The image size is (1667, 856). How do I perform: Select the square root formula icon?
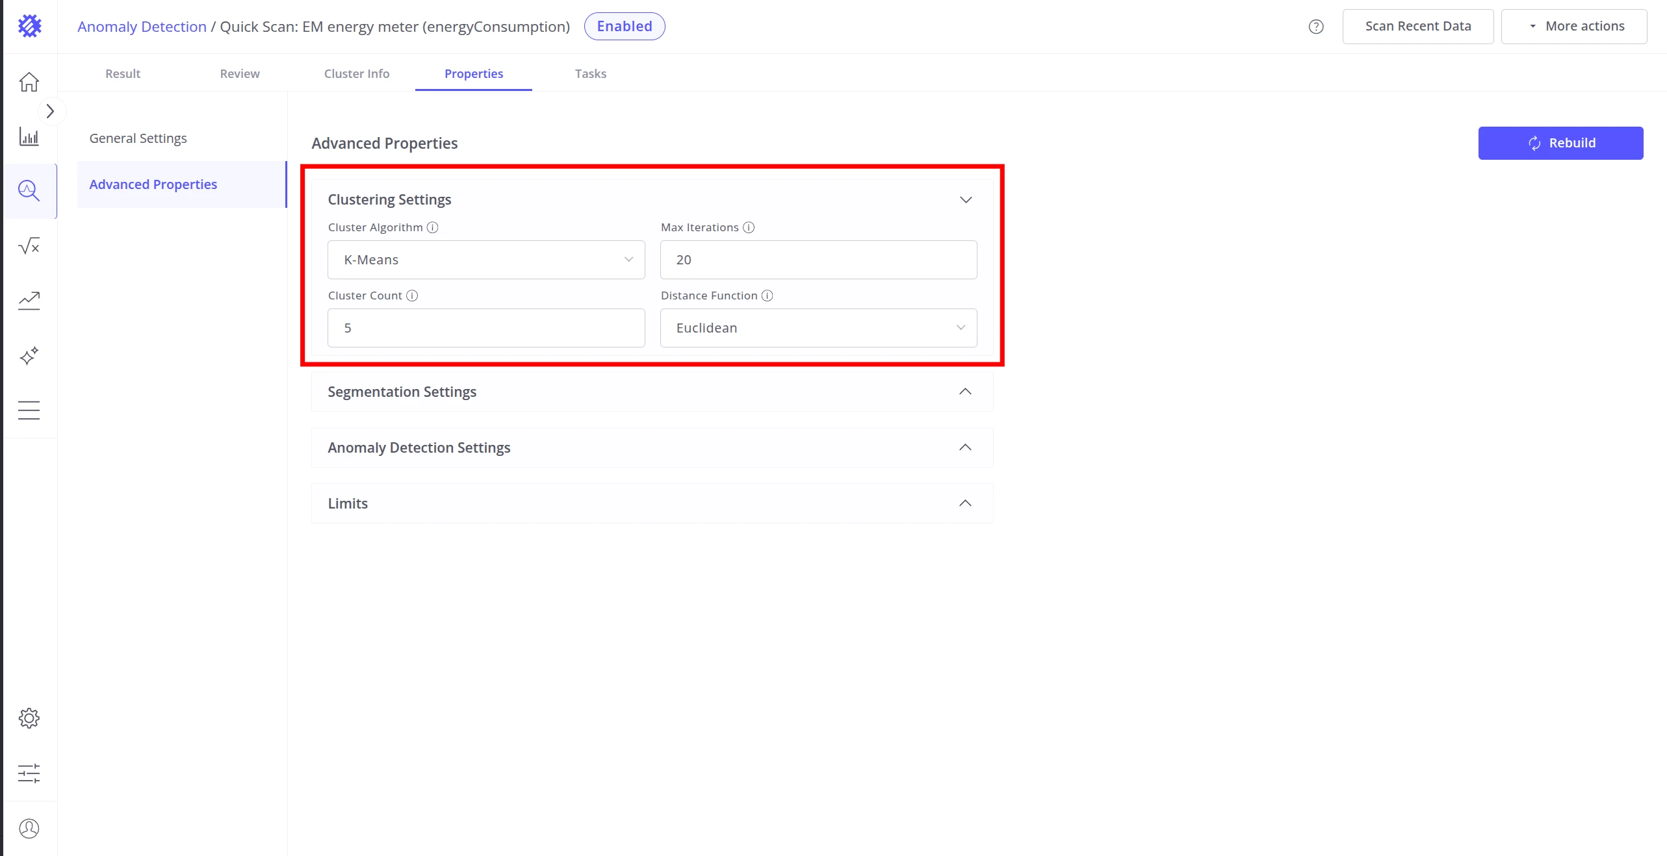pos(29,246)
